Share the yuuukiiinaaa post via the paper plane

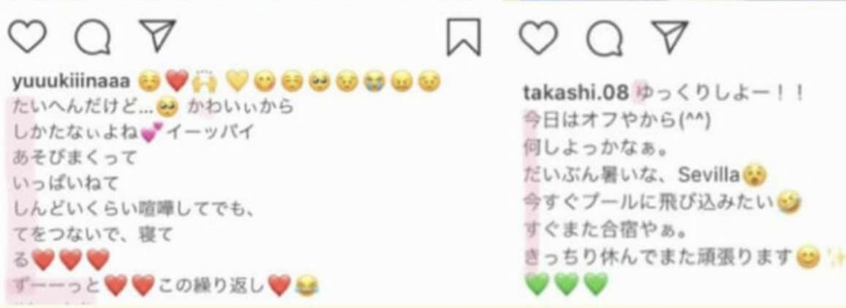(158, 35)
